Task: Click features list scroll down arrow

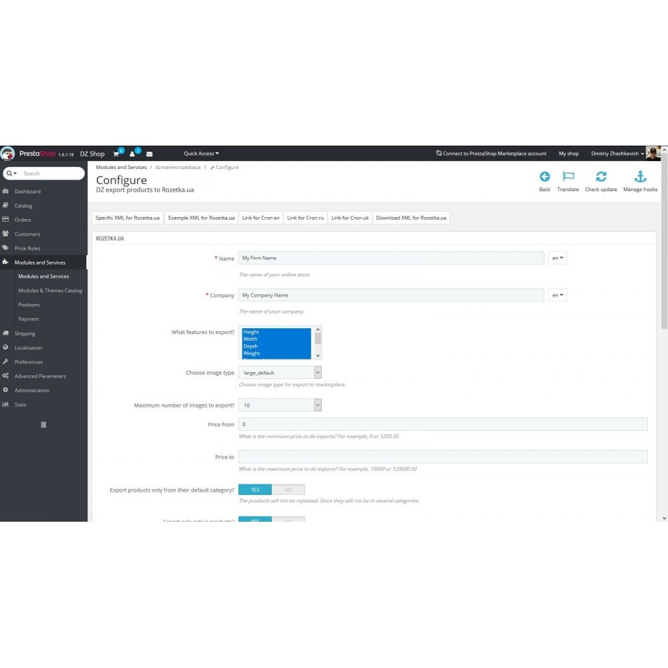Action: [x=318, y=356]
